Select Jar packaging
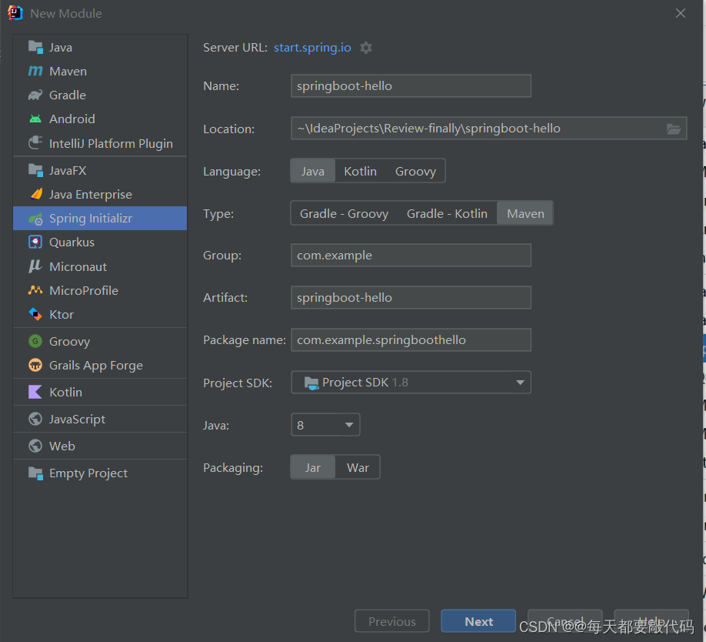 pyautogui.click(x=313, y=468)
